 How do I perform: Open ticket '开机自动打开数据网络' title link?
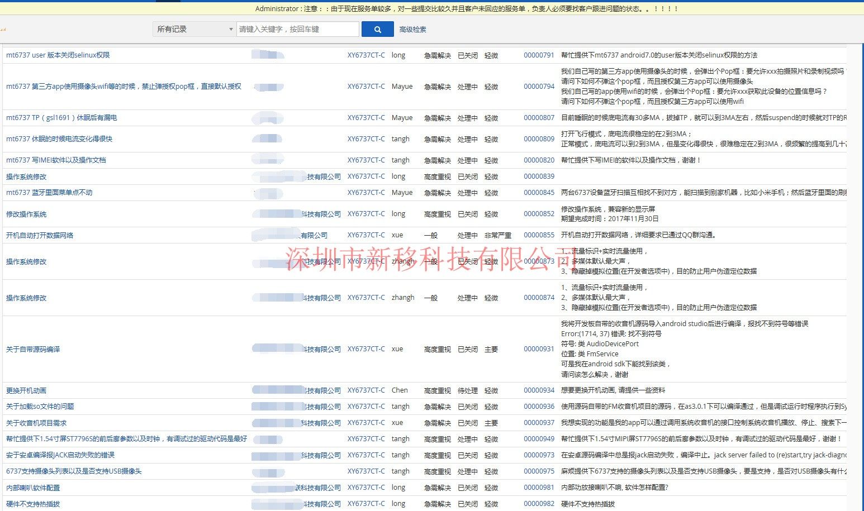pos(40,235)
